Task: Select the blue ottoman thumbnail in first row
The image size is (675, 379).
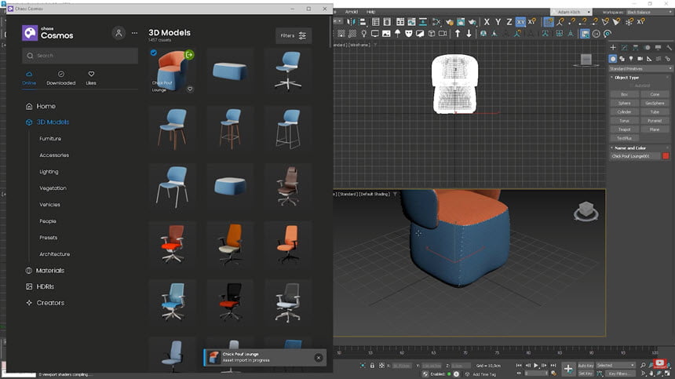Action: pos(230,71)
